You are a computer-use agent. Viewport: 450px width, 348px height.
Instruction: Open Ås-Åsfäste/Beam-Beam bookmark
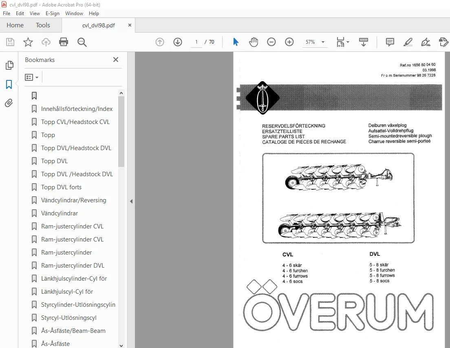(73, 331)
